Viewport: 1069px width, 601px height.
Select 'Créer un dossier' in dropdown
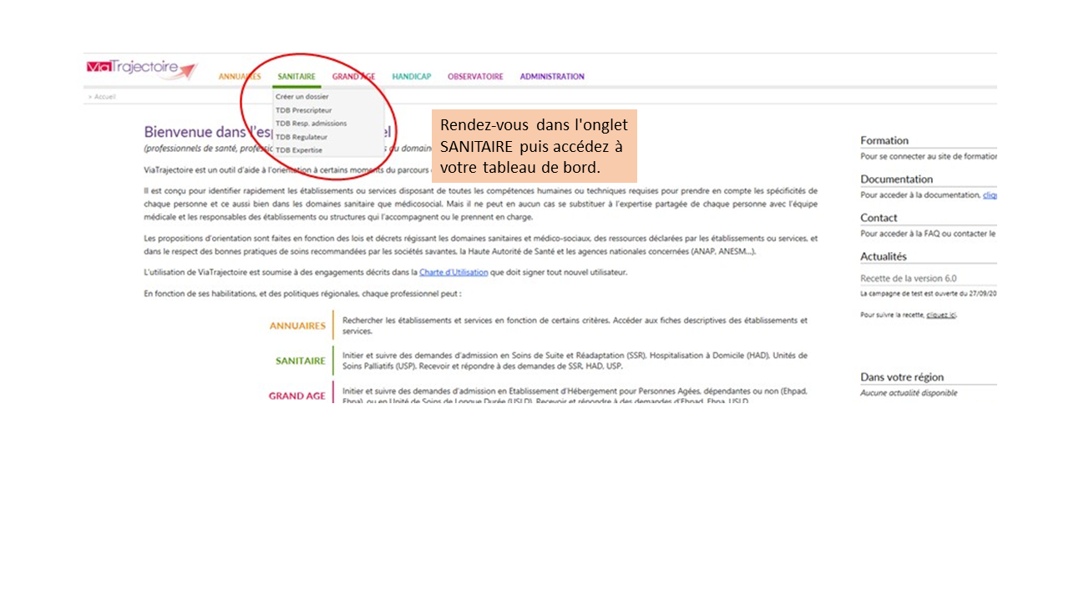pos(302,97)
